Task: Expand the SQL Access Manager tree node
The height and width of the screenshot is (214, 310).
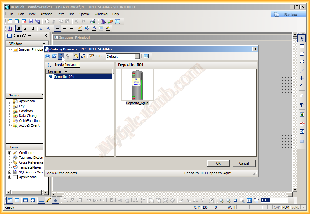Action: (x=10, y=172)
